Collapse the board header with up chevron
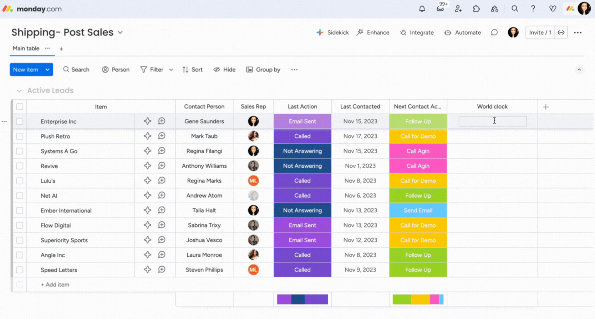The image size is (595, 319). coord(579,69)
